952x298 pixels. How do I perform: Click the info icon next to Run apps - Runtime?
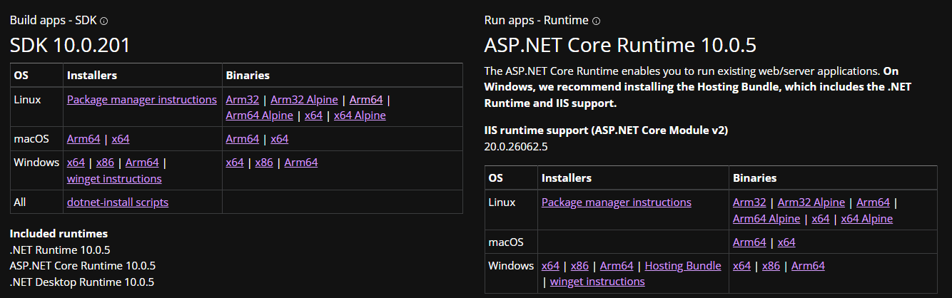[597, 21]
